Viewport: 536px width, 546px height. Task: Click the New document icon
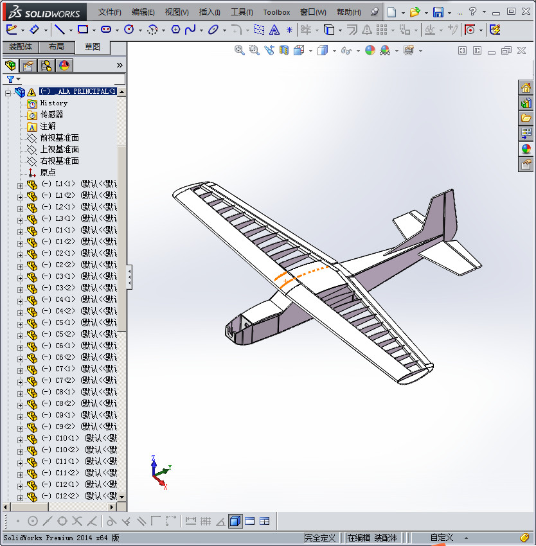coord(392,12)
